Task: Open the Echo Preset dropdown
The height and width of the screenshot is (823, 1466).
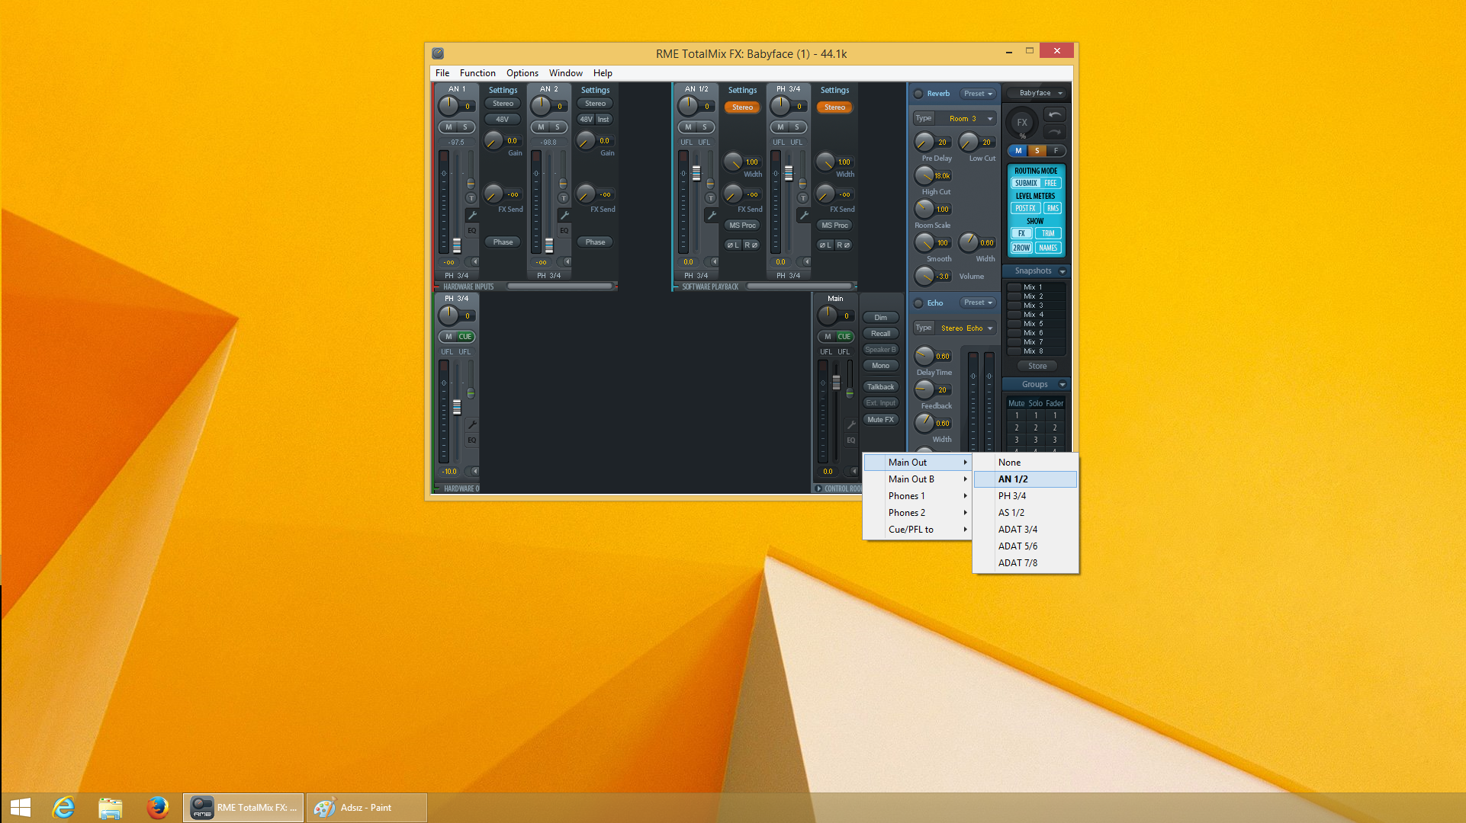Action: 978,303
